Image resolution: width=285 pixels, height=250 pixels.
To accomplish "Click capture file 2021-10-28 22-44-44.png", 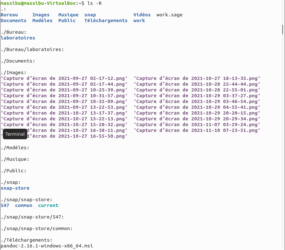I will (197, 84).
